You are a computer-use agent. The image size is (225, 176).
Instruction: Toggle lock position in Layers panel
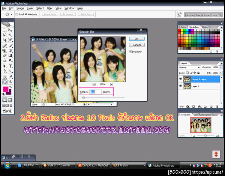point(195,73)
